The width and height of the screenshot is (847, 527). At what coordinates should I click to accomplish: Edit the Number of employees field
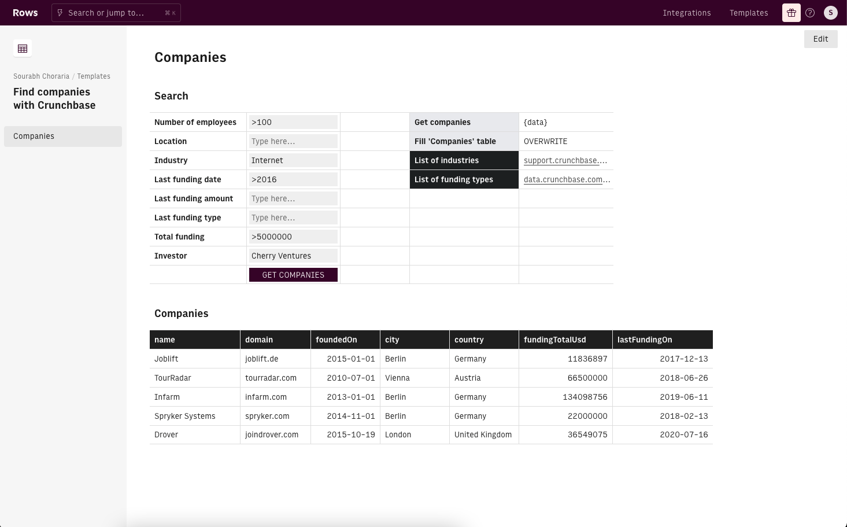coord(293,122)
